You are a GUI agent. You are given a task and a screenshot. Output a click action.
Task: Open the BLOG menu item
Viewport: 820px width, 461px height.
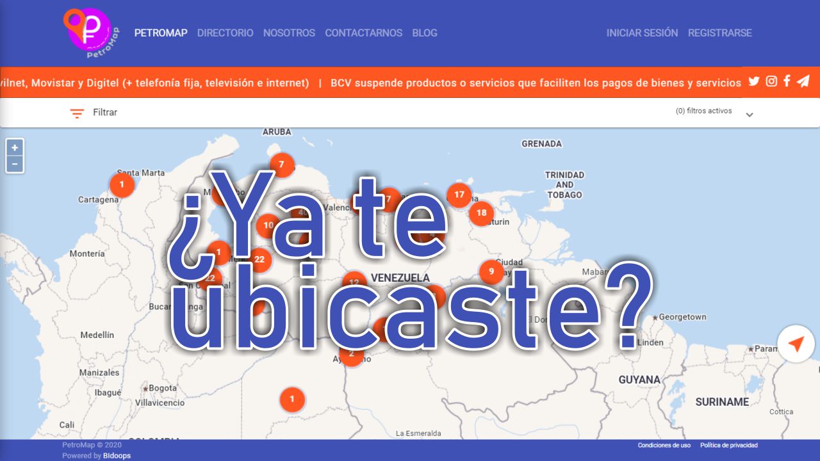pos(425,33)
